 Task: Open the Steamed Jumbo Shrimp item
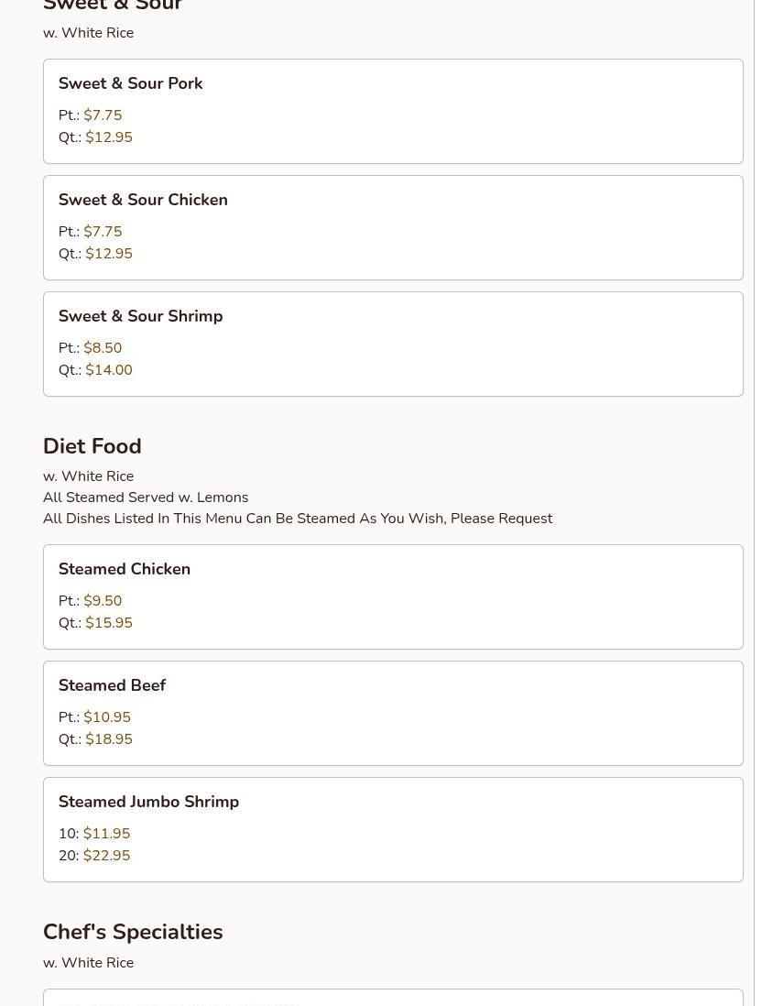click(x=148, y=802)
